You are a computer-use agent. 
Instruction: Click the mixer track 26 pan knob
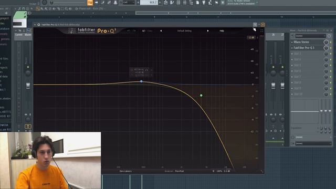click(x=273, y=73)
